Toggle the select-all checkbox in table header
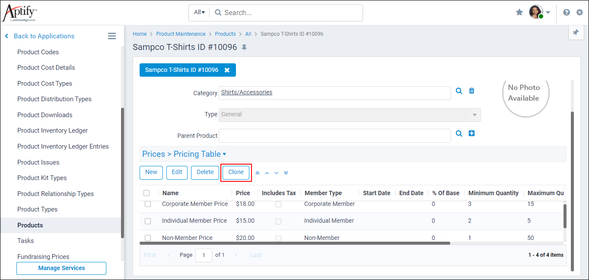 coord(146,193)
